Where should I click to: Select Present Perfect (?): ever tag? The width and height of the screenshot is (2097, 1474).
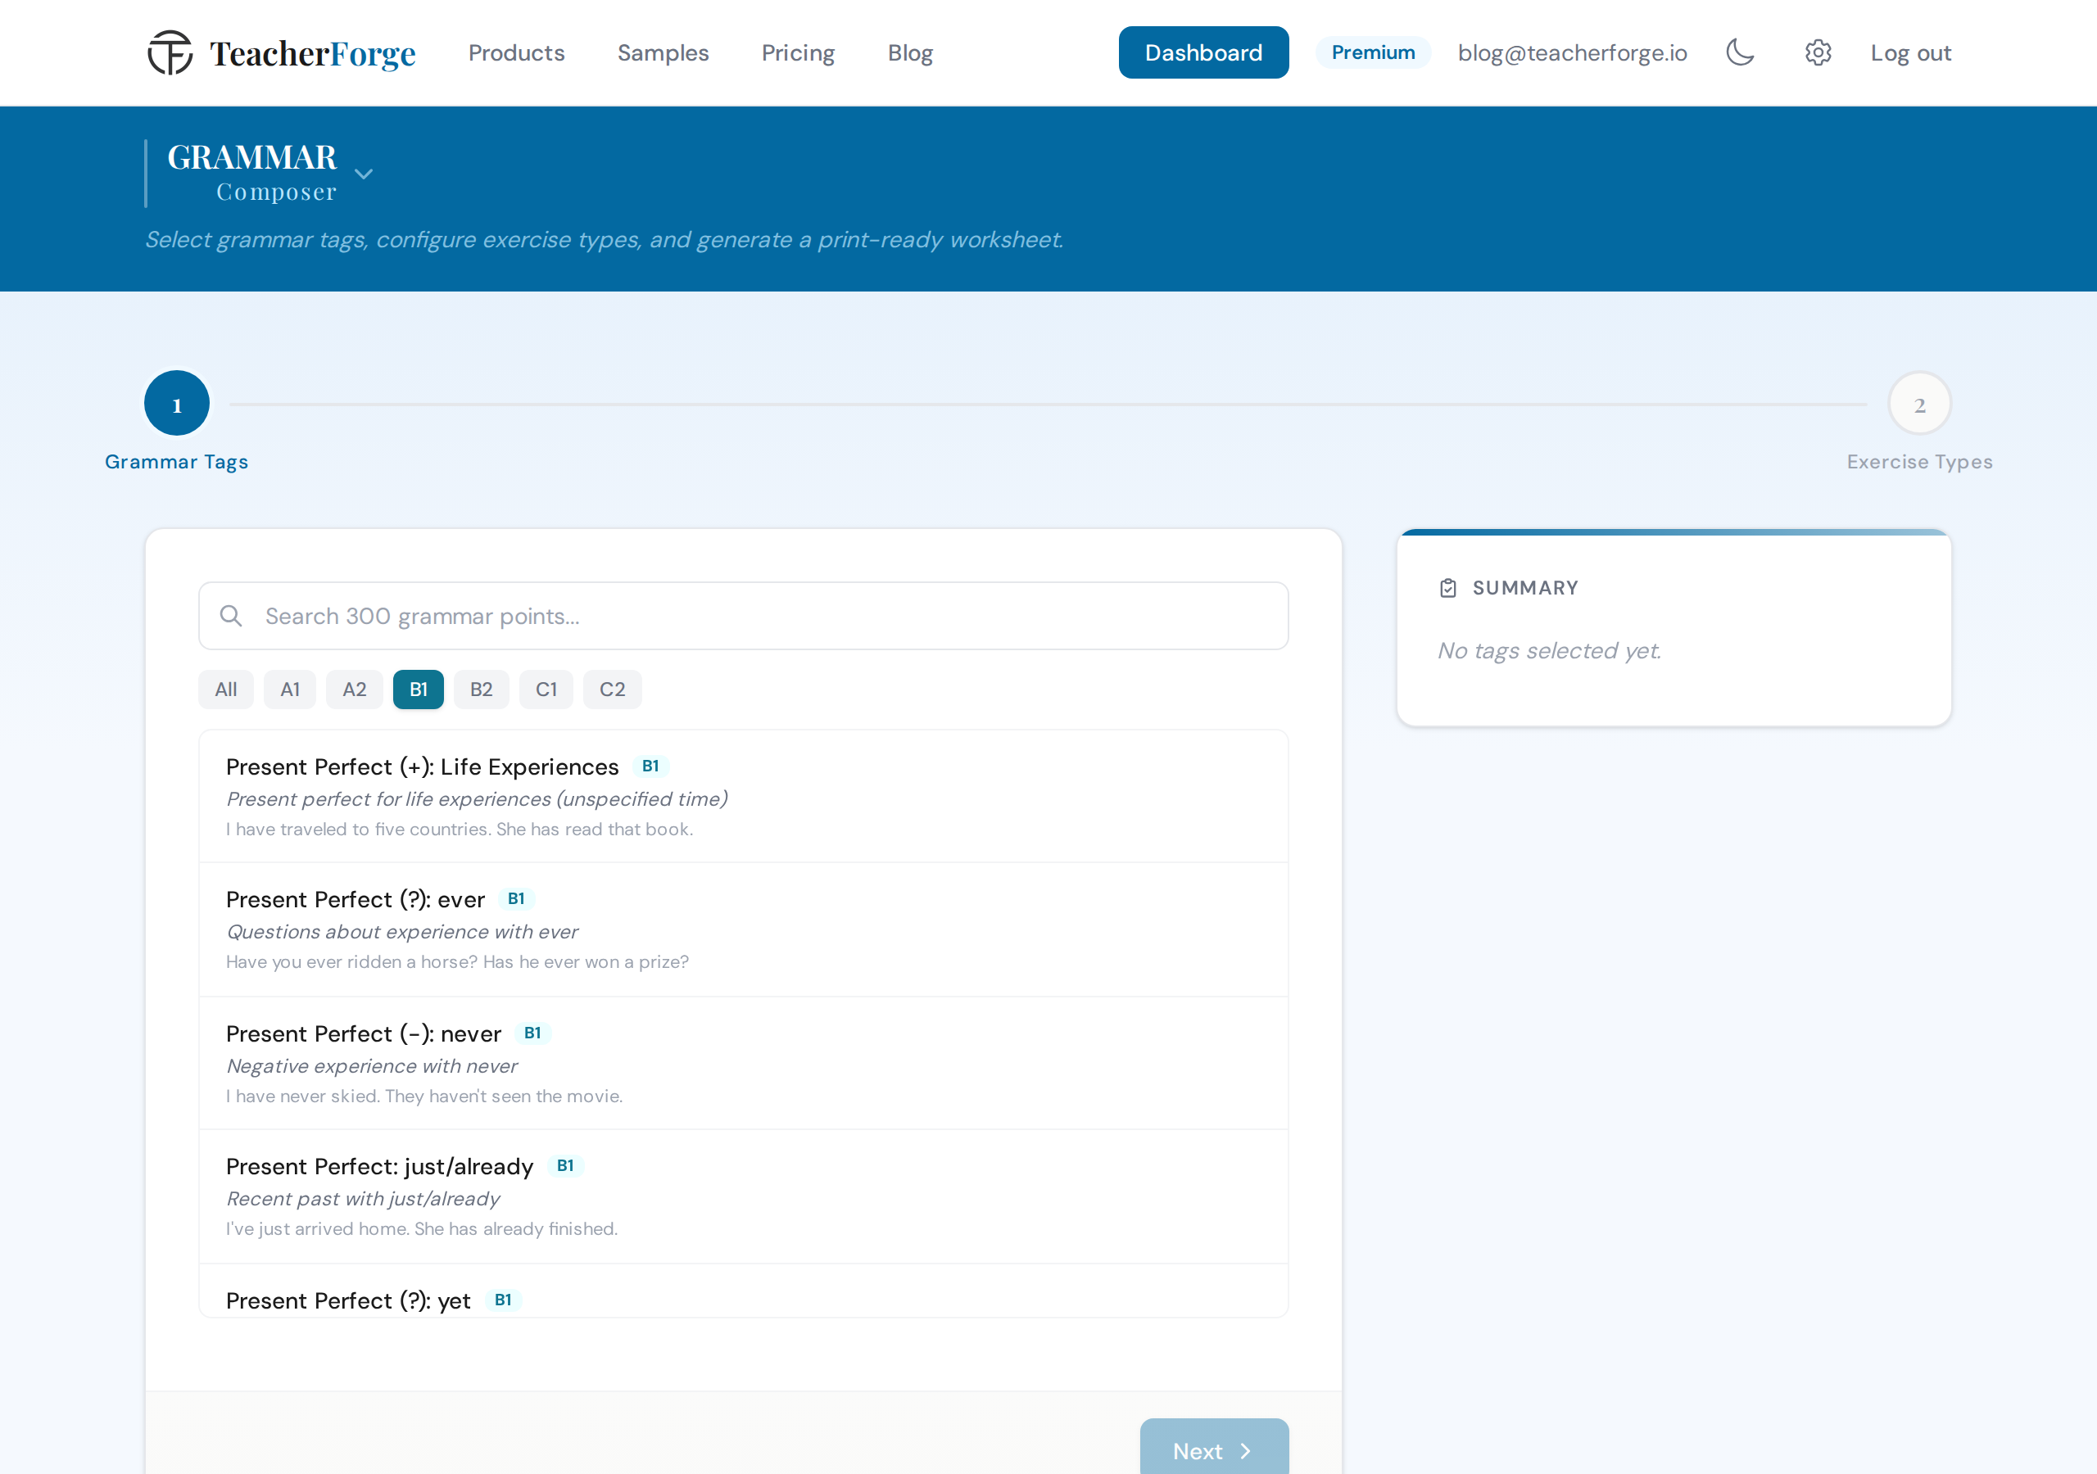(x=744, y=929)
